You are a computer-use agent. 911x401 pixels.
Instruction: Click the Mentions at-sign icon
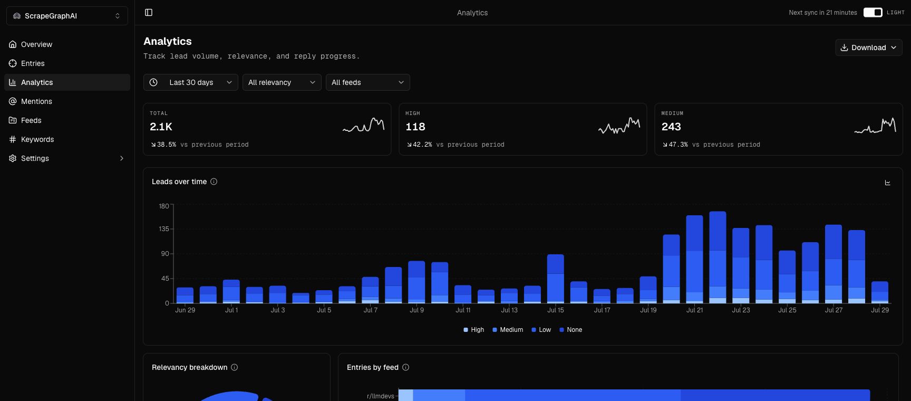click(x=13, y=101)
